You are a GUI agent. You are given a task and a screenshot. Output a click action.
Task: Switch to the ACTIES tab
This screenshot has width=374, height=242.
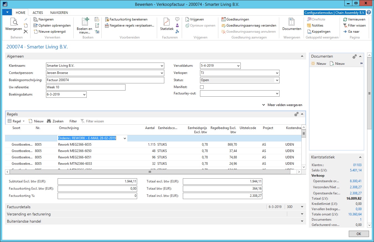pyautogui.click(x=38, y=12)
